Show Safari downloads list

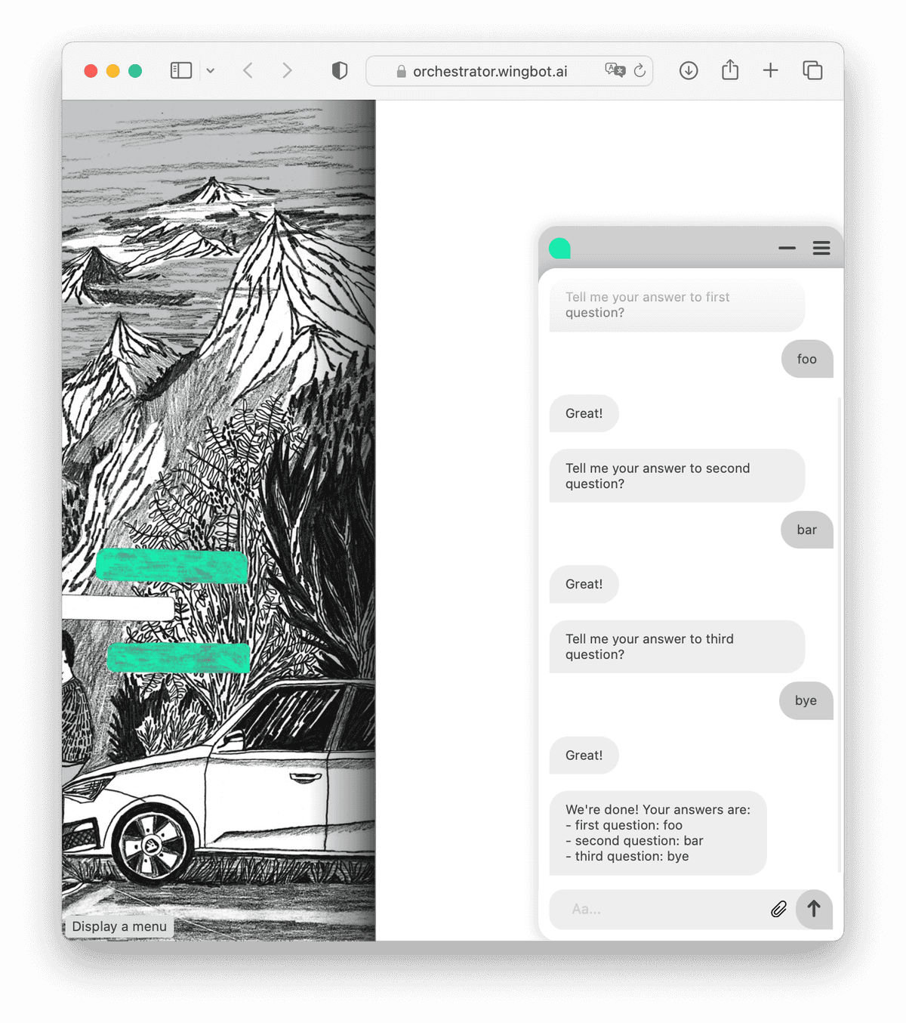(689, 70)
